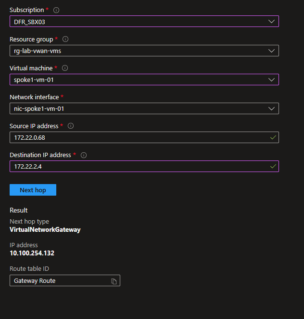Open the Subscription dropdown showing DFR_SBX03
304x319 pixels.
(x=144, y=22)
